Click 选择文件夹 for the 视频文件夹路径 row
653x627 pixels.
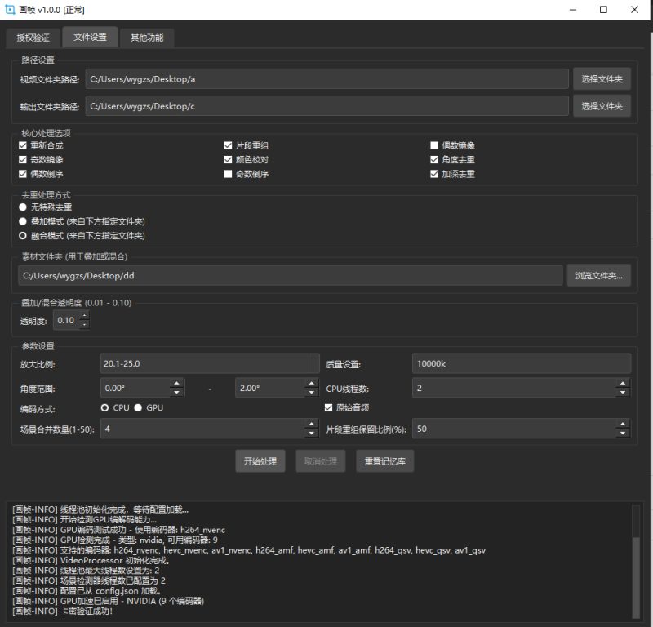click(x=602, y=78)
